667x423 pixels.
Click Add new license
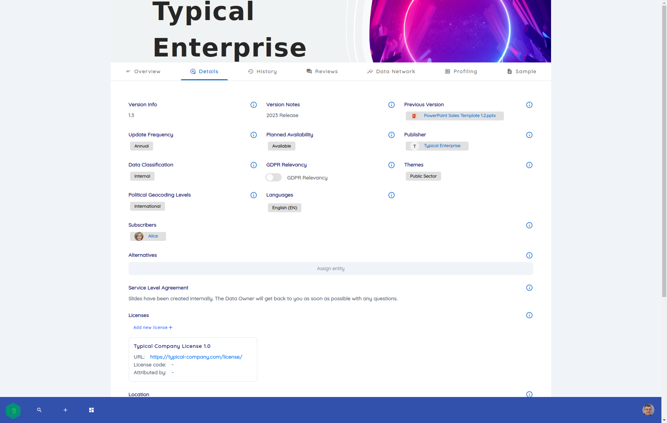point(153,327)
